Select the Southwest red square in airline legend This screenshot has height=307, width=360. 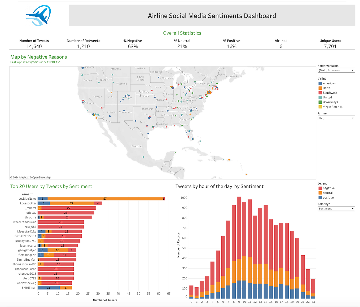pos(320,93)
